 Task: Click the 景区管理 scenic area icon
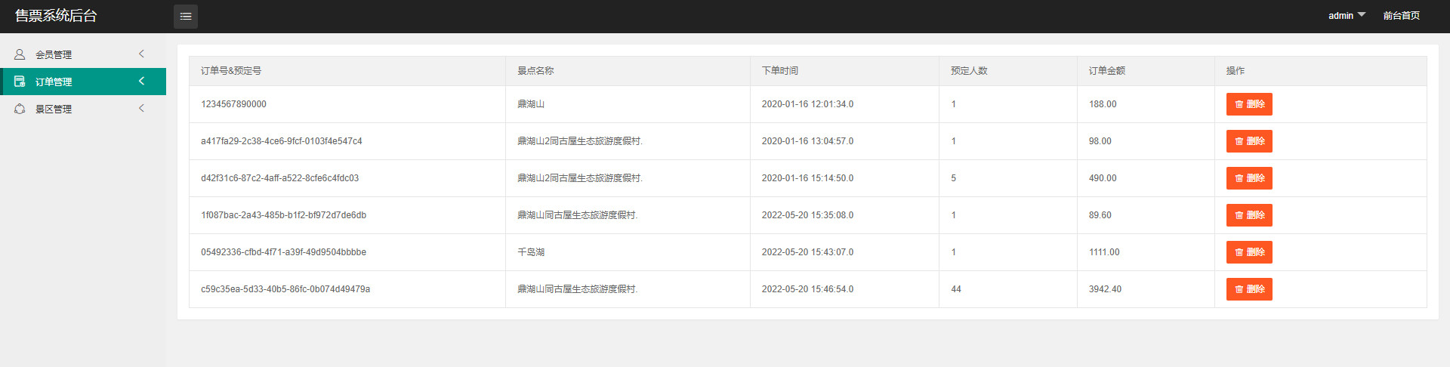tap(20, 109)
